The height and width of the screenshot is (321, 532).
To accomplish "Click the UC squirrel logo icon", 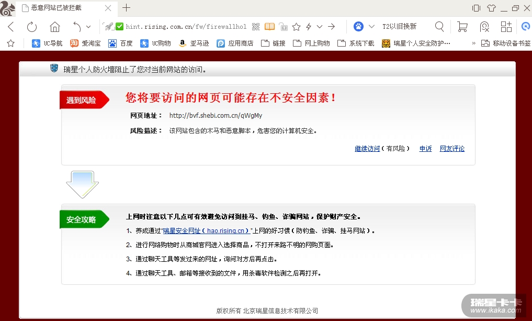I will 7,8.
